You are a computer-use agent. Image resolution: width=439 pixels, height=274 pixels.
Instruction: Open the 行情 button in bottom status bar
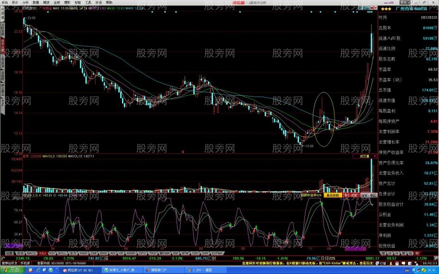(381, 263)
